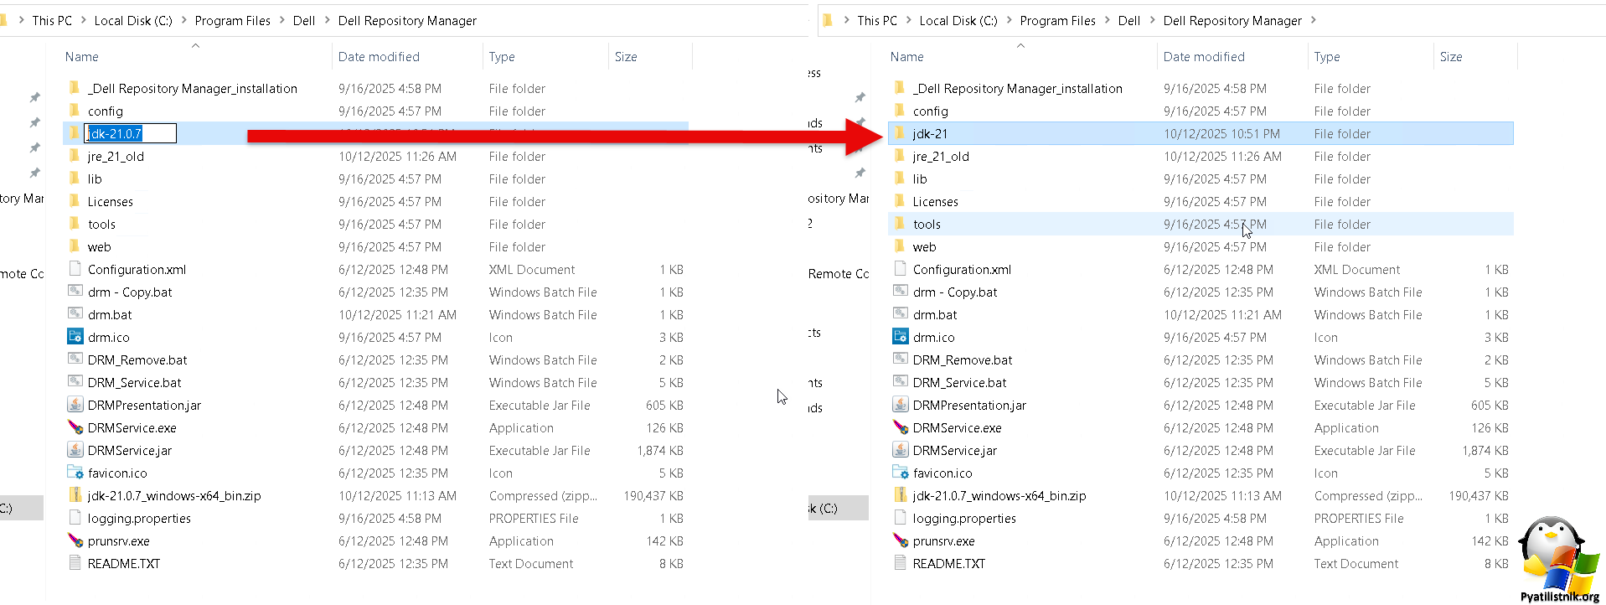Sort by Date modified column in left window
The width and height of the screenshot is (1606, 605).
pyautogui.click(x=379, y=57)
